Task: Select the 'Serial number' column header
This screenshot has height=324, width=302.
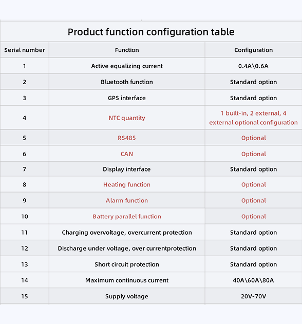Action: tap(24, 50)
